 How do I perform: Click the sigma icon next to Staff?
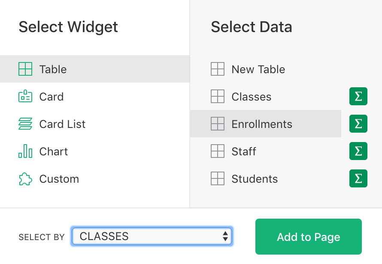tap(358, 151)
